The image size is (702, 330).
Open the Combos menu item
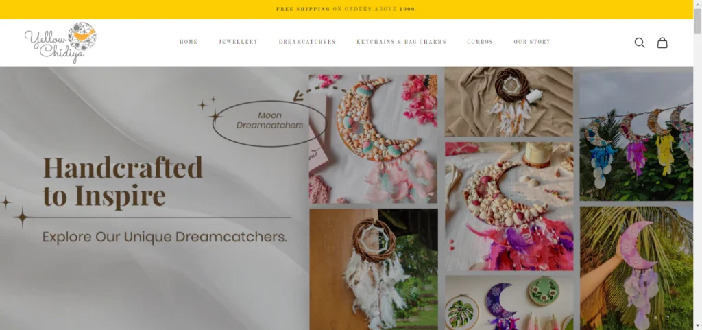(x=480, y=42)
